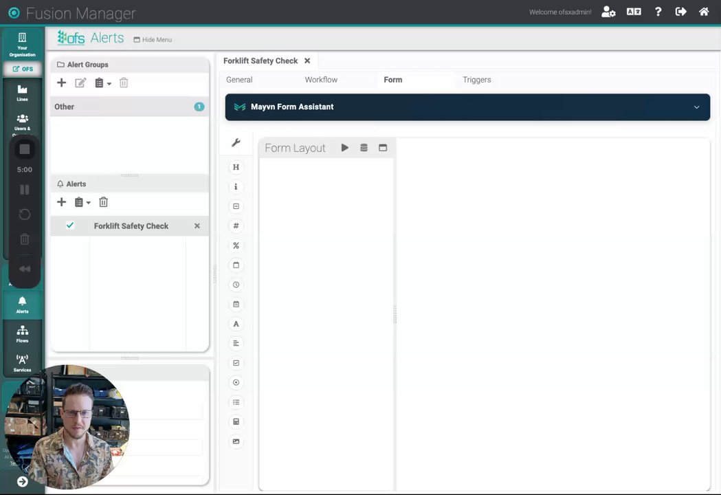Screen dimensions: 721x495
Task: Select Forklift Safety Check alert row
Action: (x=130, y=226)
